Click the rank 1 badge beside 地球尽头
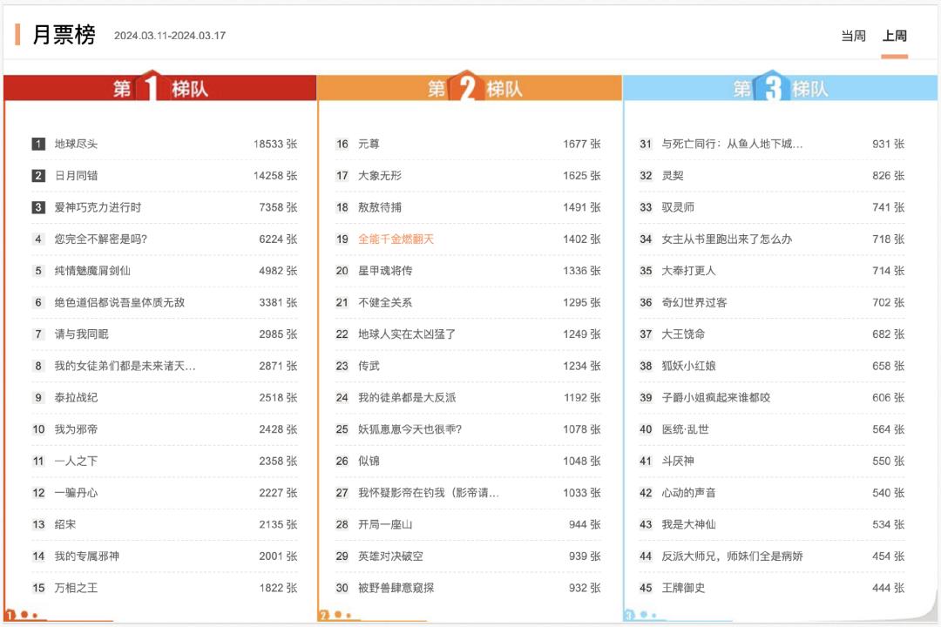Screen dimensions: 941x627 click(38, 144)
